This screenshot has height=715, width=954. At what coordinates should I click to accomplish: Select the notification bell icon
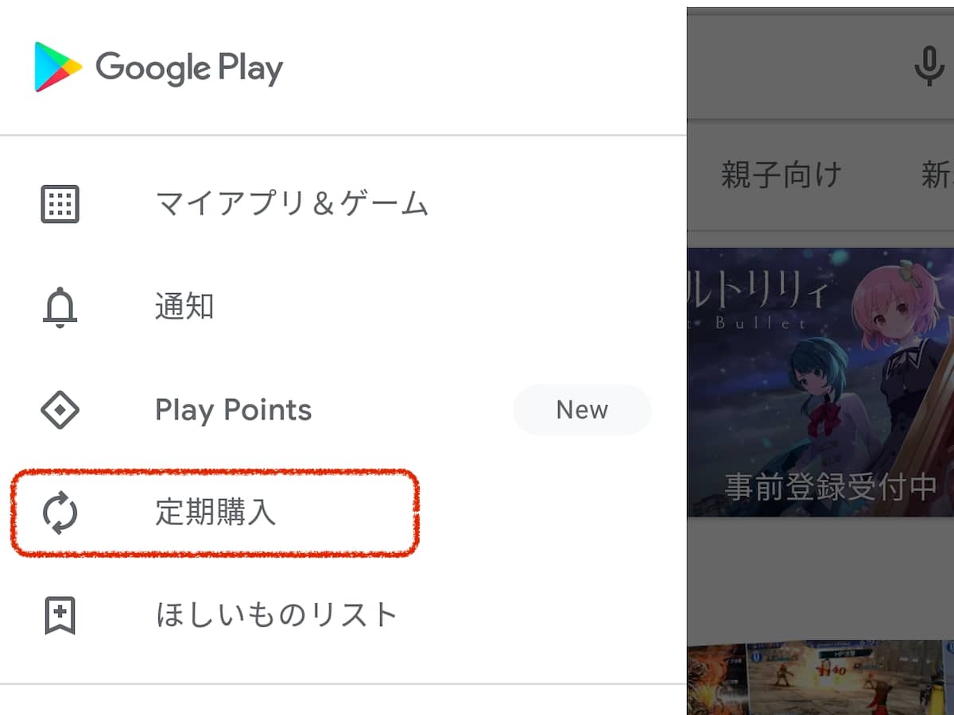pos(60,307)
